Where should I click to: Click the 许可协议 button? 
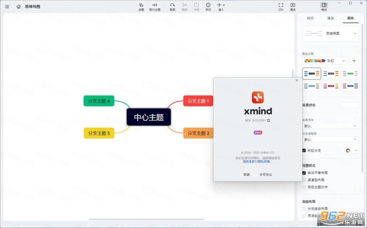266,175
